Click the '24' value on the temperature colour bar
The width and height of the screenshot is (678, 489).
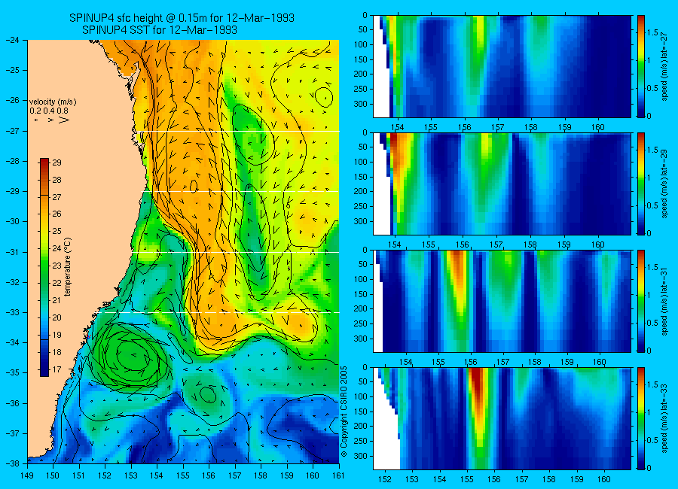click(x=56, y=248)
